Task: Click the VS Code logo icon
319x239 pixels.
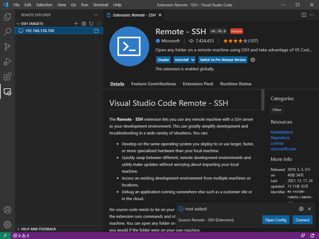Action: 6,5
